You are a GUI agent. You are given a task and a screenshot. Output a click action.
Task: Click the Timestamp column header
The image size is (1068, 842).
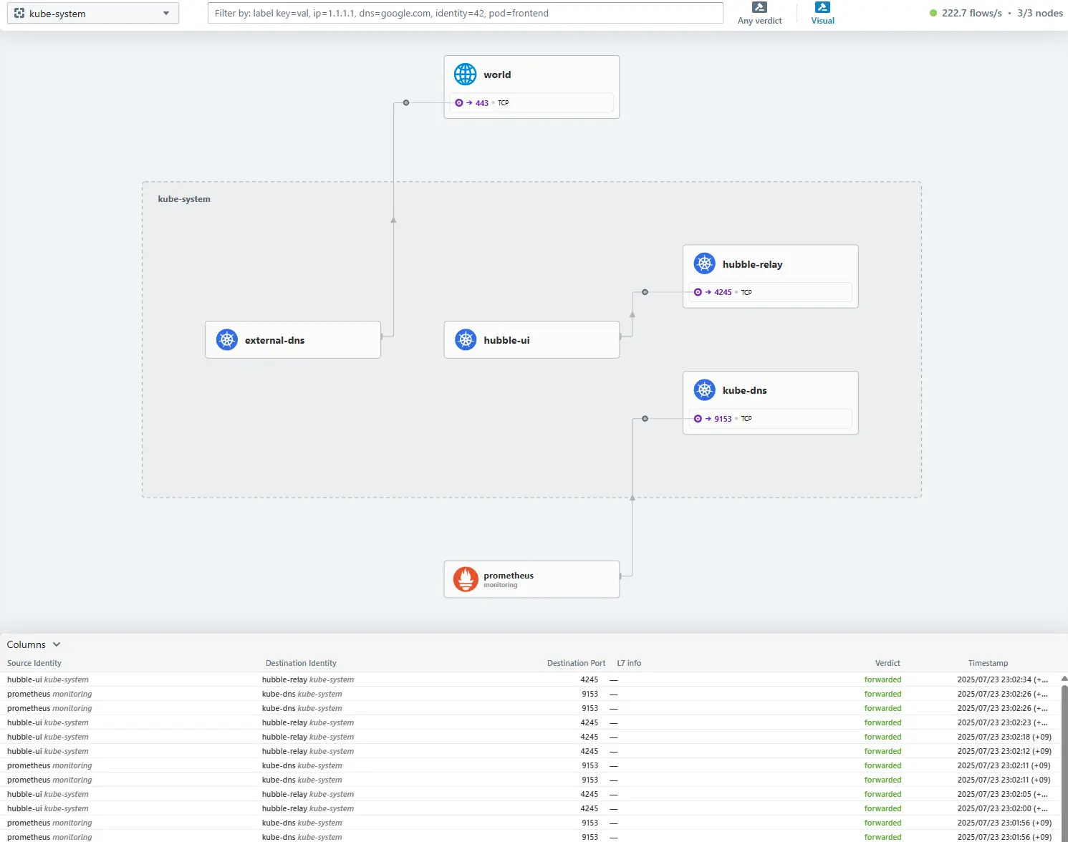[988, 663]
